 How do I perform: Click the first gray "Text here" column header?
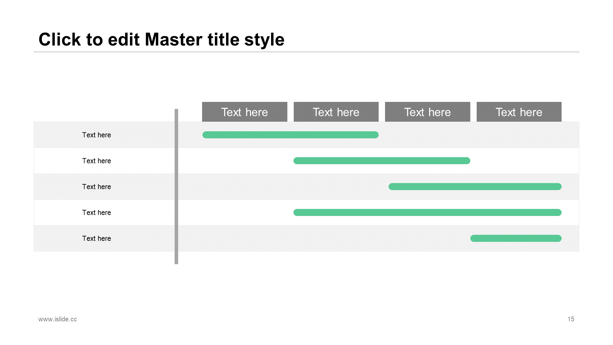point(245,112)
